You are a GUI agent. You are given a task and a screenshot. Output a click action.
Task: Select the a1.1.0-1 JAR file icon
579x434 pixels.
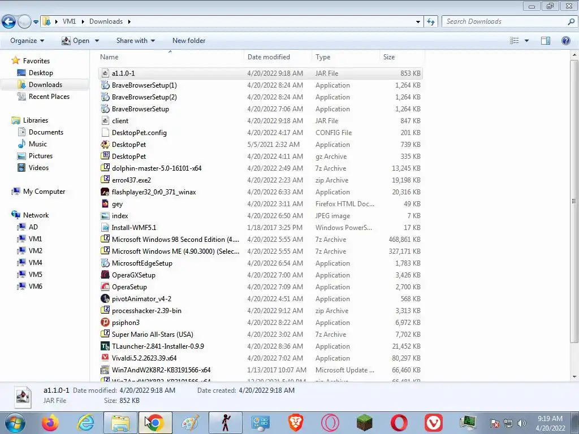pyautogui.click(x=105, y=73)
